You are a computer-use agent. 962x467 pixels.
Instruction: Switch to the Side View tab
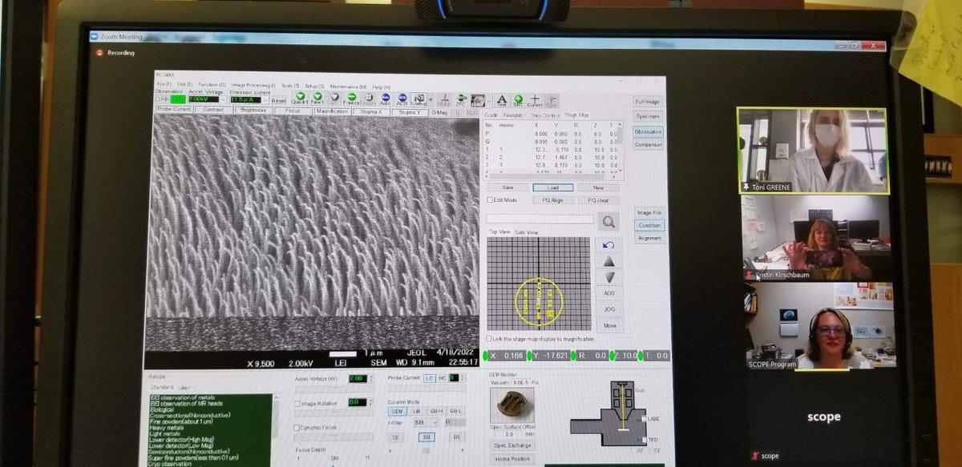tap(526, 232)
